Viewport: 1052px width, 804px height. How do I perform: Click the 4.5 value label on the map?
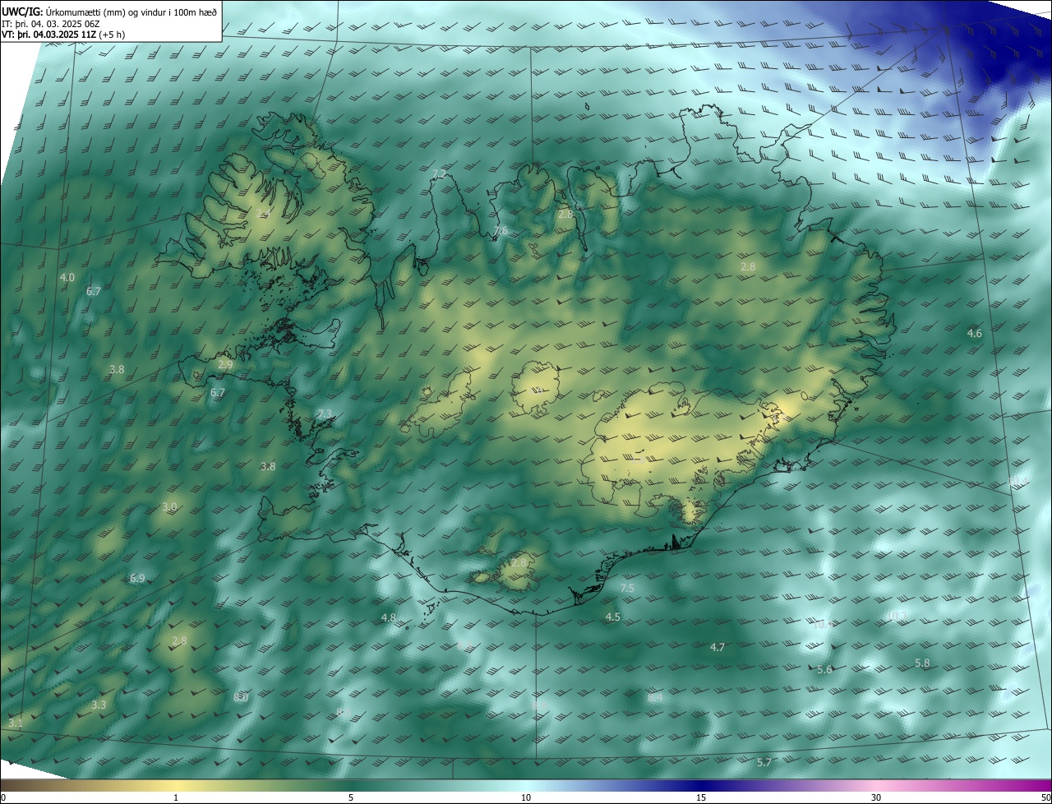613,617
